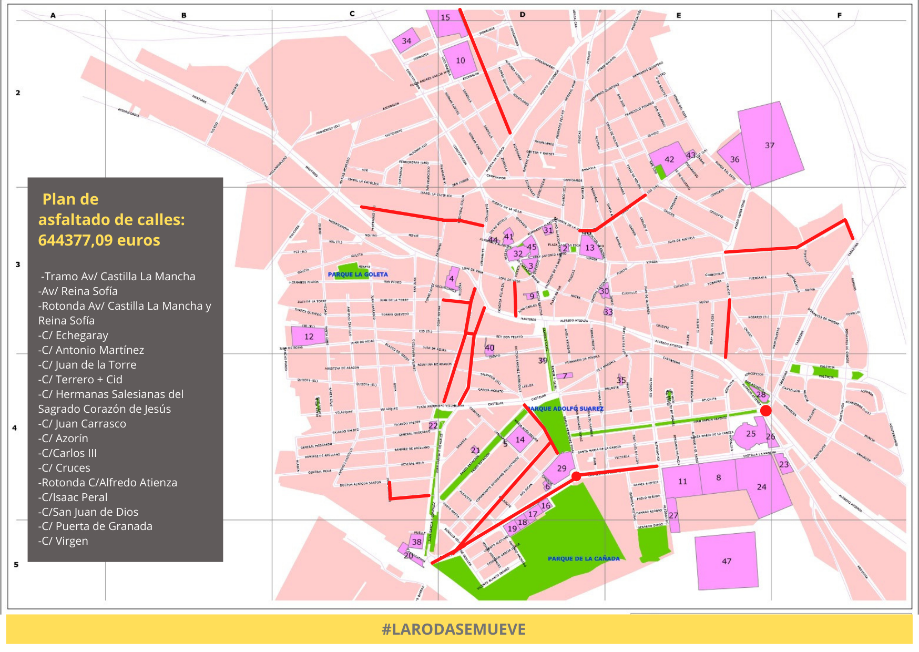Image resolution: width=919 pixels, height=652 pixels.
Task: Click the PARQUE ADOLFO SUAREZ label
Action: pos(566,409)
